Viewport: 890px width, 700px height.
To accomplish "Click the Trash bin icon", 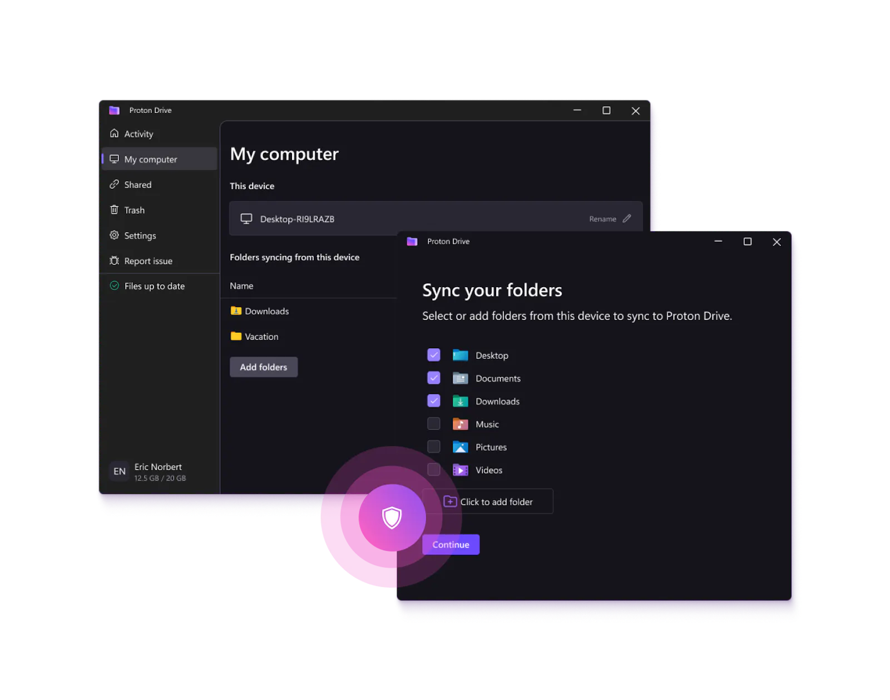I will point(114,210).
